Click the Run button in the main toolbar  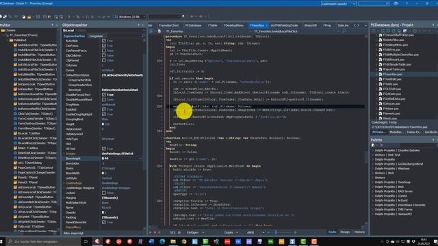[69, 16]
